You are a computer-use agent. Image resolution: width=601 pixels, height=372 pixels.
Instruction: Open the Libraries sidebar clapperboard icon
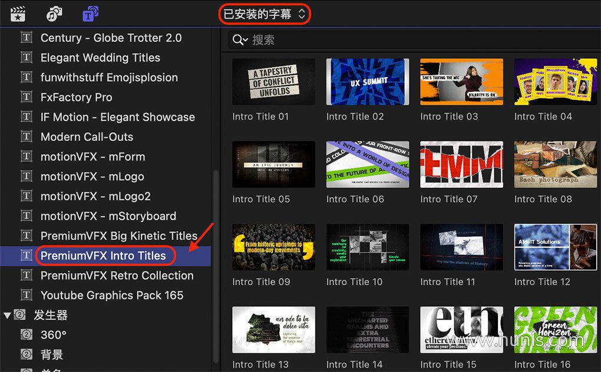coord(18,14)
